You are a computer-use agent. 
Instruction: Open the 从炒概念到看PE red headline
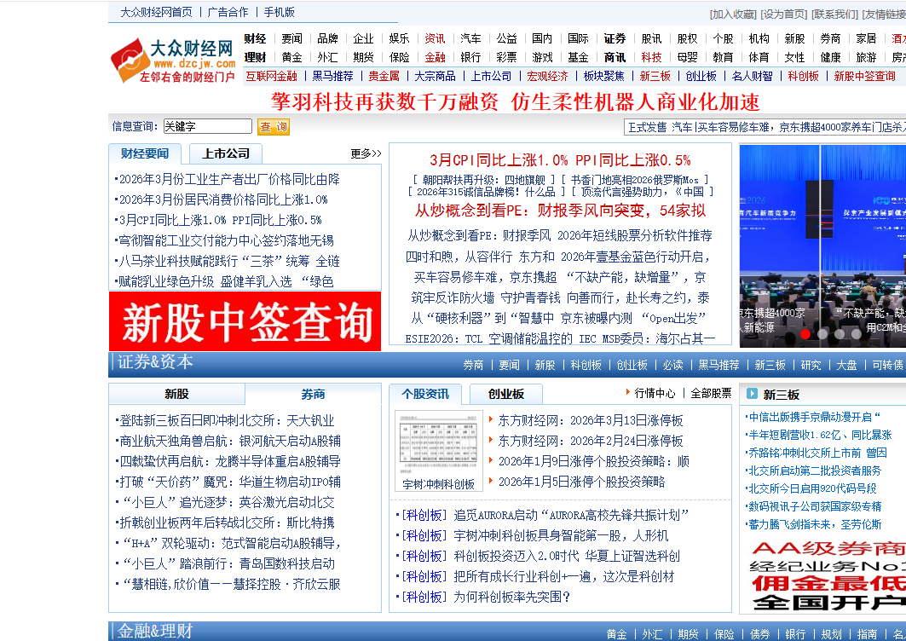point(560,211)
